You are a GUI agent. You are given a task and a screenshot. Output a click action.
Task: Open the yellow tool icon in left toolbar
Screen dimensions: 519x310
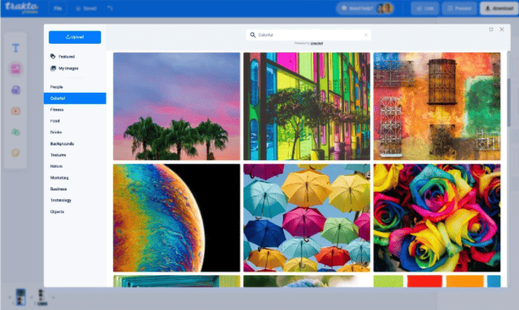(x=15, y=153)
